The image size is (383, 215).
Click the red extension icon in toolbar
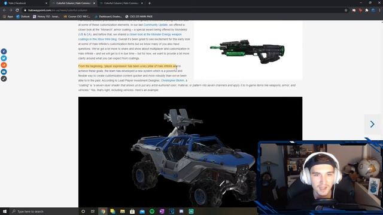point(360,10)
